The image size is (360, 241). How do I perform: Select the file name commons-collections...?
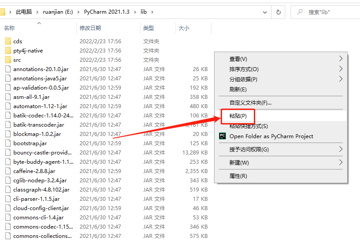pyautogui.click(x=42, y=236)
